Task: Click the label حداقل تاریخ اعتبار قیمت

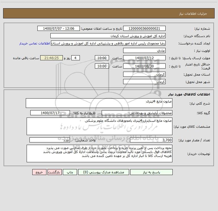Action: click(198, 66)
